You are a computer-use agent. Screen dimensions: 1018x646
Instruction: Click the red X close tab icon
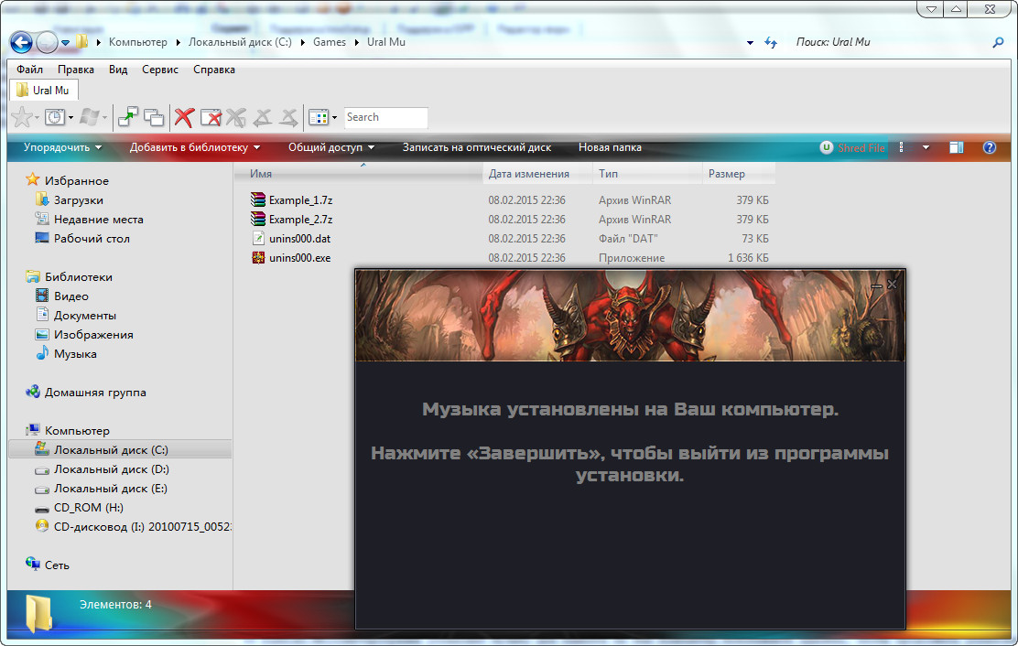coord(184,117)
